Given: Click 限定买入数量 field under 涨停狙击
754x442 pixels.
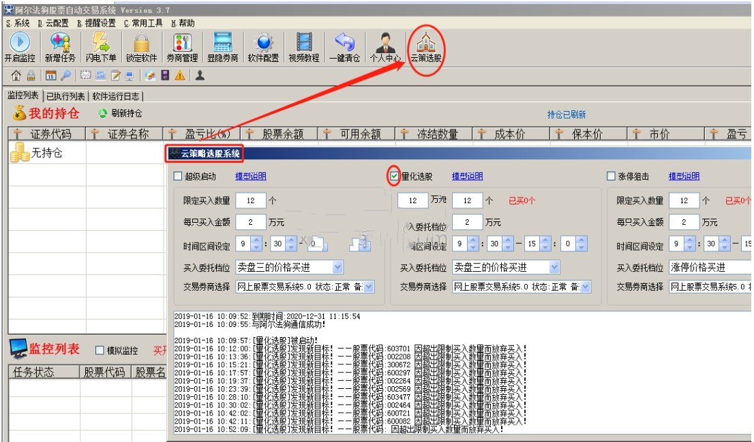Looking at the screenshot, I should pyautogui.click(x=684, y=200).
